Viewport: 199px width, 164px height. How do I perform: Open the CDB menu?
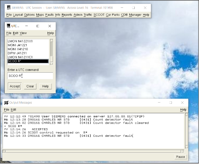(124, 15)
